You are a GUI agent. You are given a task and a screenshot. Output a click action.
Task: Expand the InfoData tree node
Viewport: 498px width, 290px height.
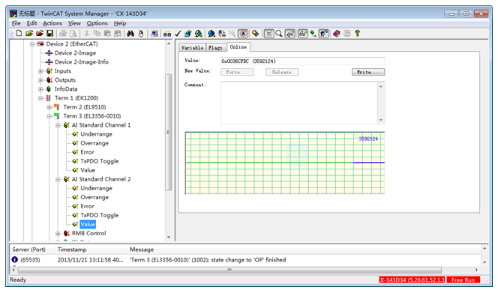click(x=40, y=89)
